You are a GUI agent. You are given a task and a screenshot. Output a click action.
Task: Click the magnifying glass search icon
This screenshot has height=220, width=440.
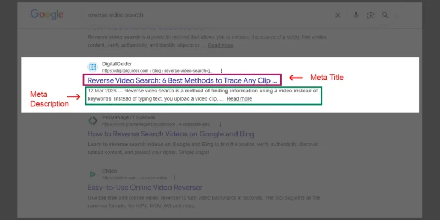[386, 15]
